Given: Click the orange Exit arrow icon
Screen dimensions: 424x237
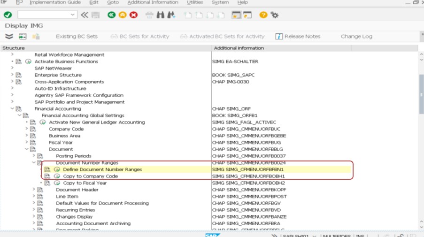Looking at the screenshot, I should click(123, 15).
